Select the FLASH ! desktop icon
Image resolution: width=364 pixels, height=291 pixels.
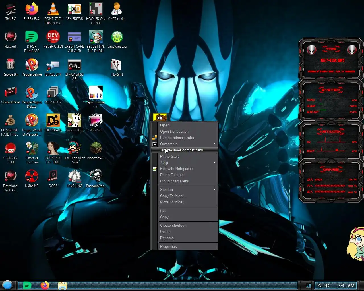[x=117, y=67]
